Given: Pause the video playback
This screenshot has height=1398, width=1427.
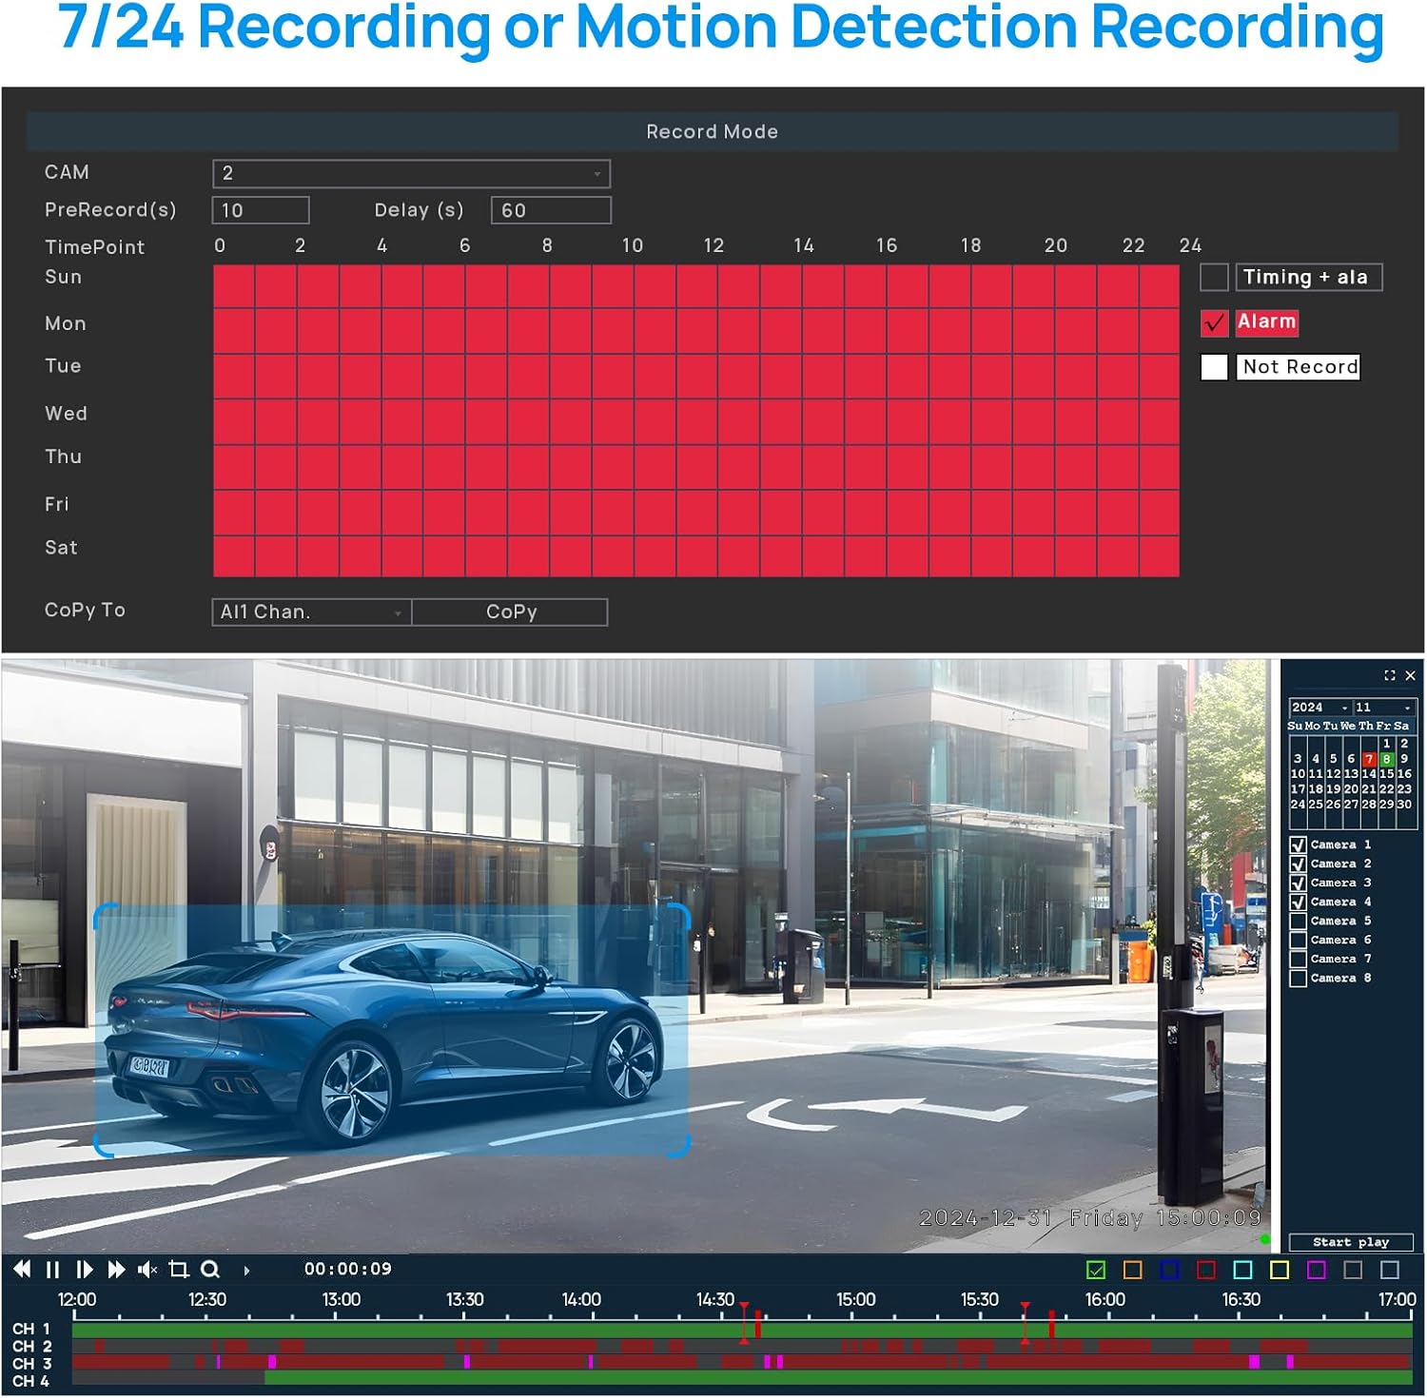Looking at the screenshot, I should 52,1269.
